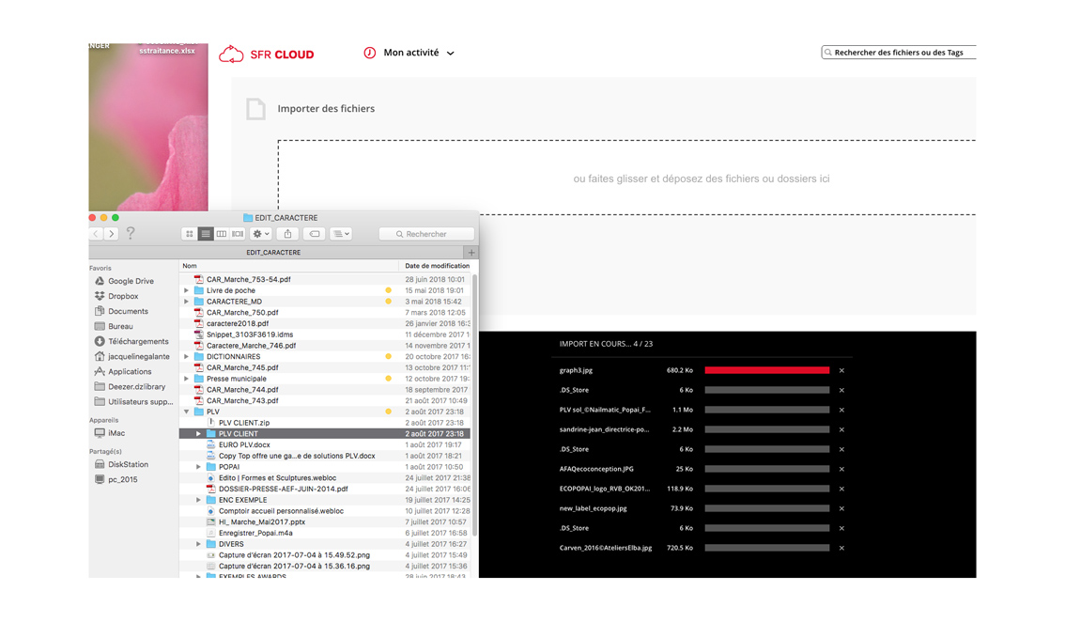The image size is (1065, 622).
Task: Select DiskStation under Partagé(s)
Action: [121, 464]
